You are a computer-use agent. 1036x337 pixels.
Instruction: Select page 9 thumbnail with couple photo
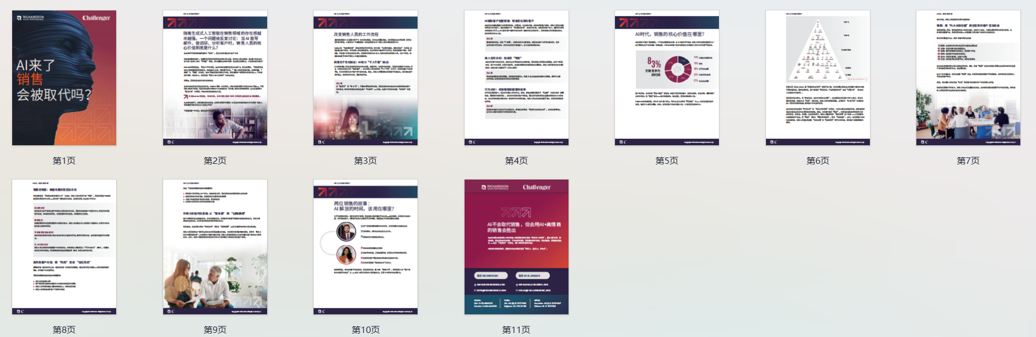click(x=215, y=247)
